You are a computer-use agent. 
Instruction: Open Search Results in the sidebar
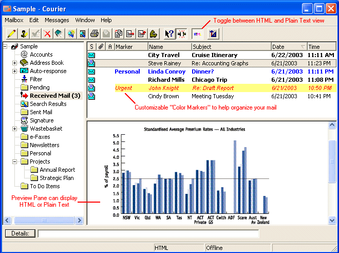[48, 104]
